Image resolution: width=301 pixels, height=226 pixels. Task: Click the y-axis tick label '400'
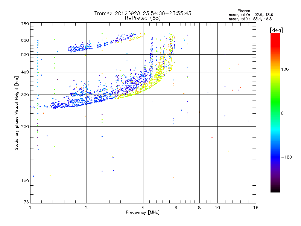(x=25, y=72)
